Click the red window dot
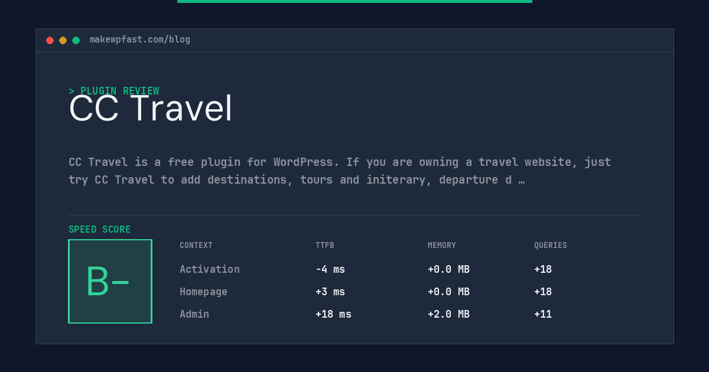Viewport: 709px width, 372px height. point(50,40)
